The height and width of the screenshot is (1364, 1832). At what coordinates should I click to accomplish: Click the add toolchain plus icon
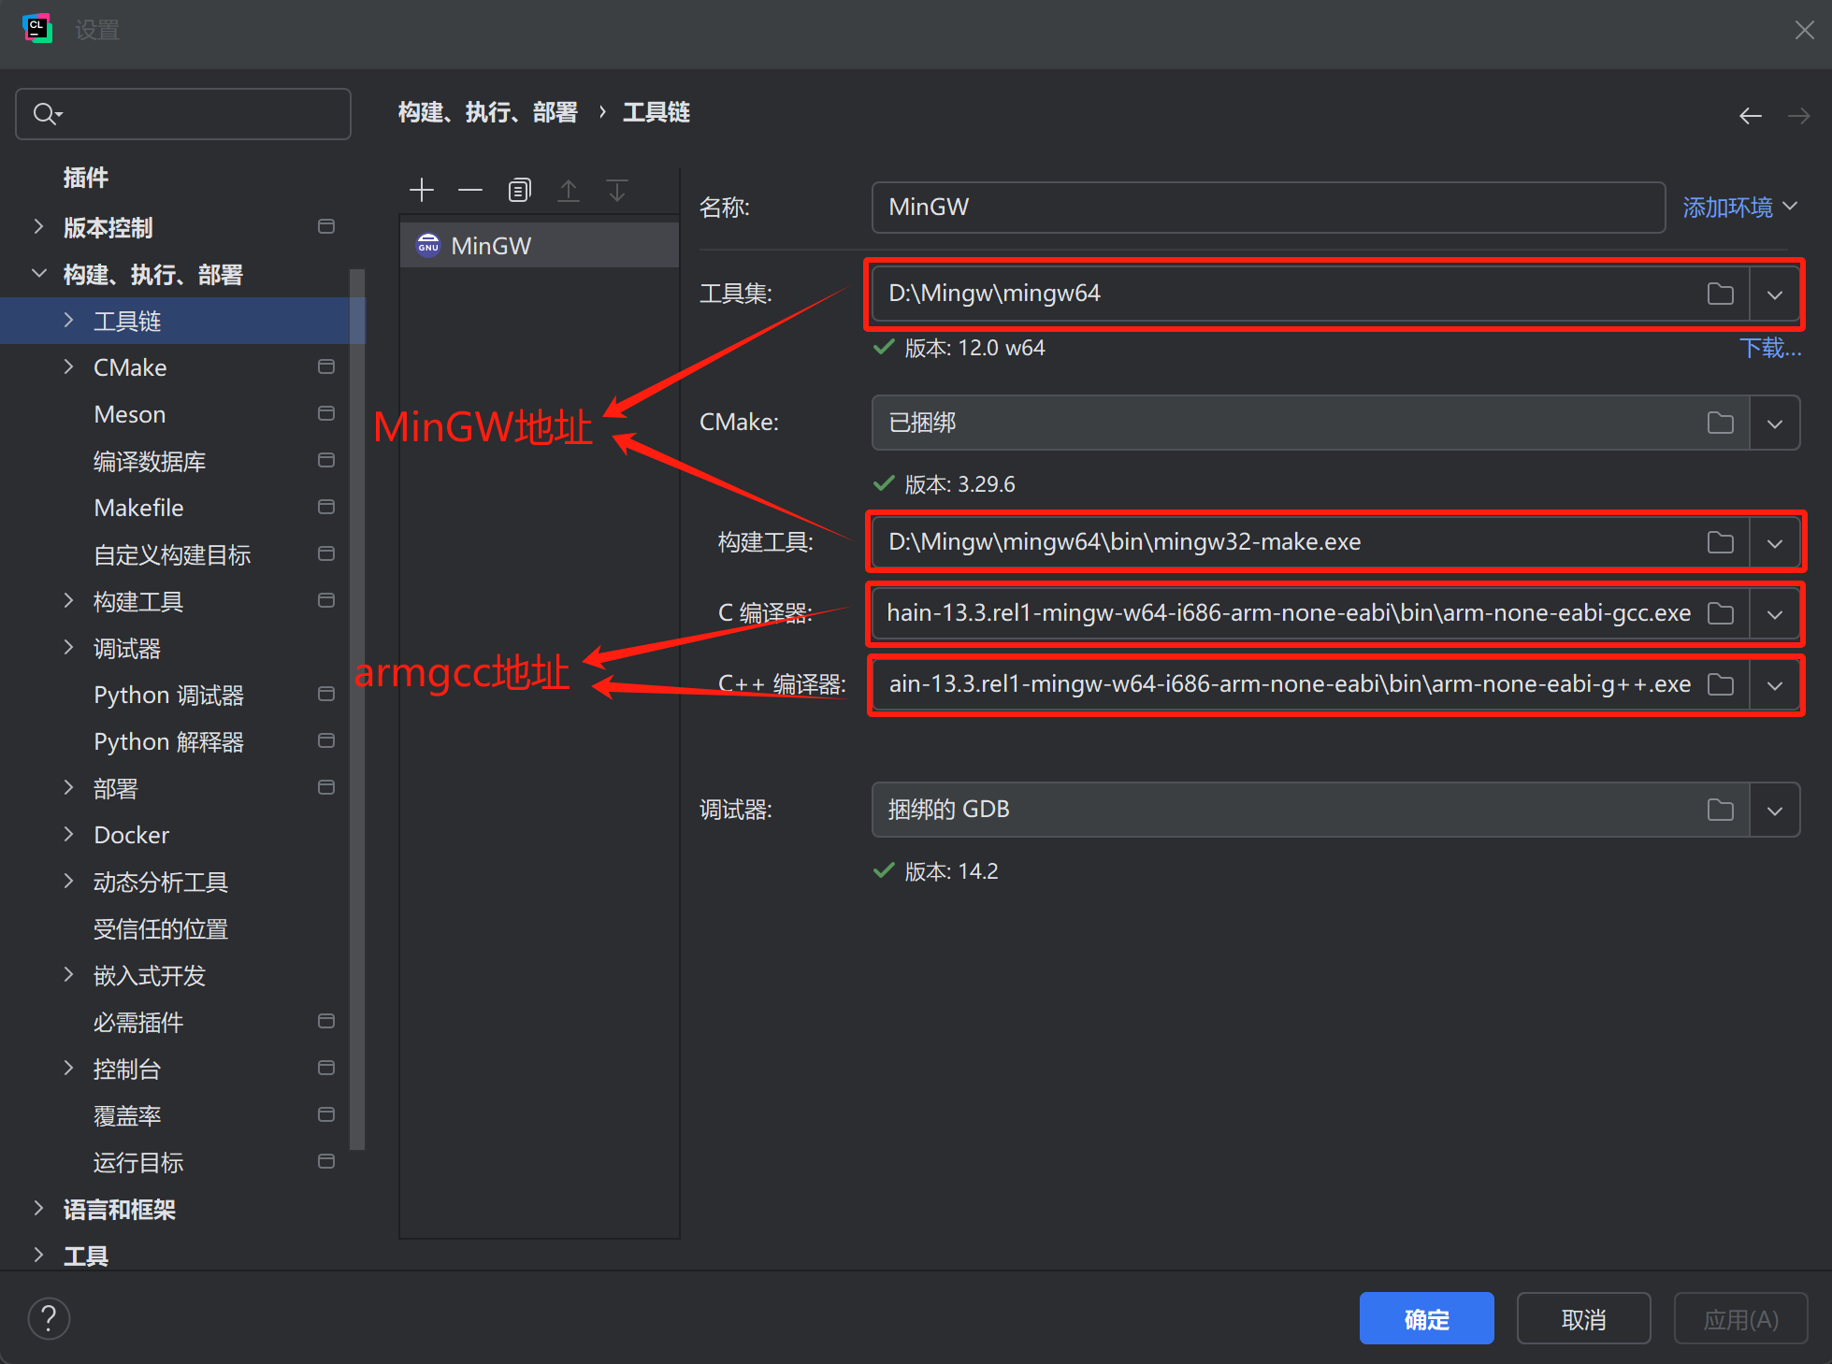coord(422,191)
